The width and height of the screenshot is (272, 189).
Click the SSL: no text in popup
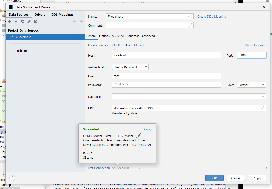(88, 158)
